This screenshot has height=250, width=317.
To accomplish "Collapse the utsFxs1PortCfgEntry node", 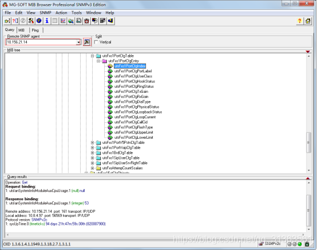I will [98, 61].
